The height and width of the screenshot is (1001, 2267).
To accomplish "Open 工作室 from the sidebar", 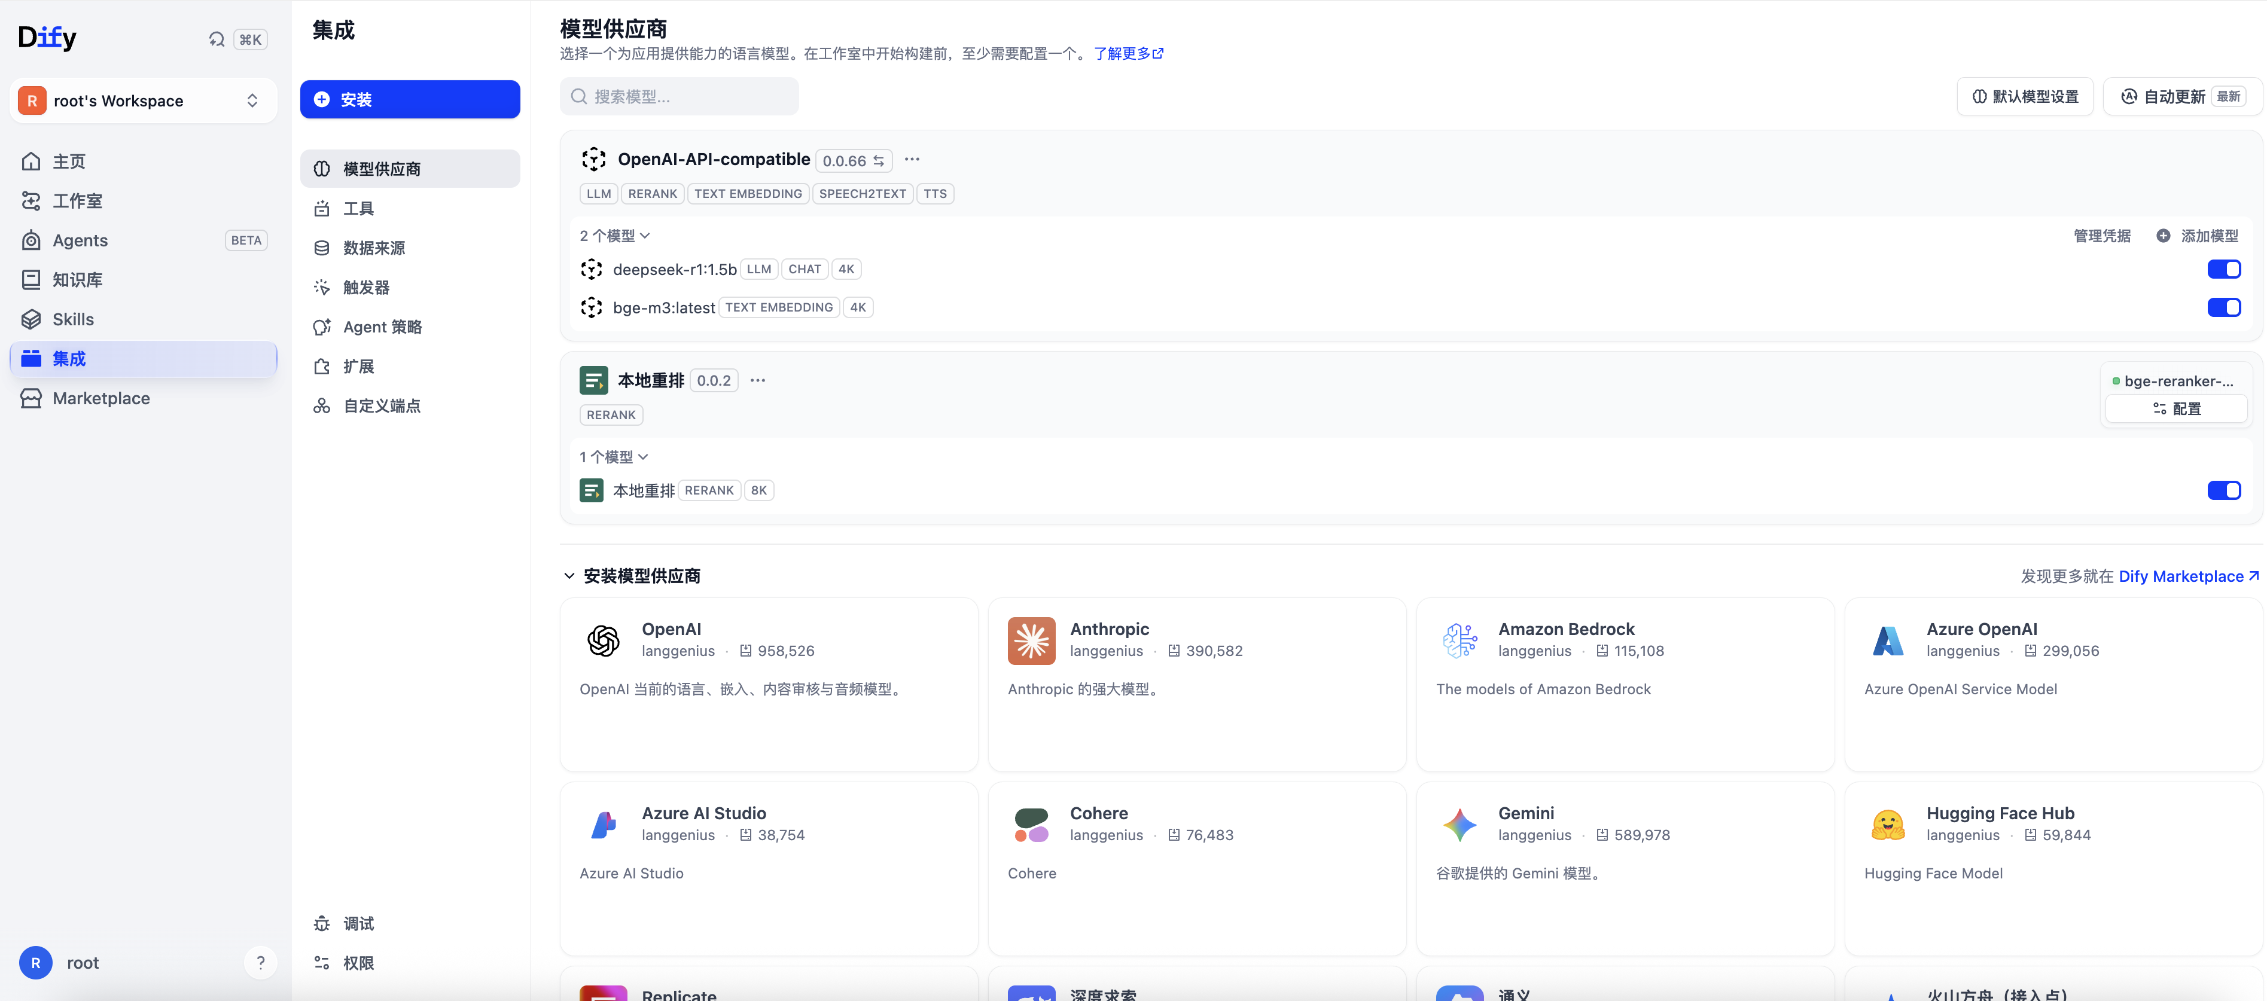I will point(142,200).
